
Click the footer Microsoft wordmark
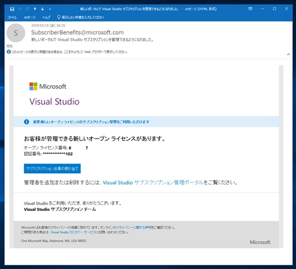tap(260, 242)
